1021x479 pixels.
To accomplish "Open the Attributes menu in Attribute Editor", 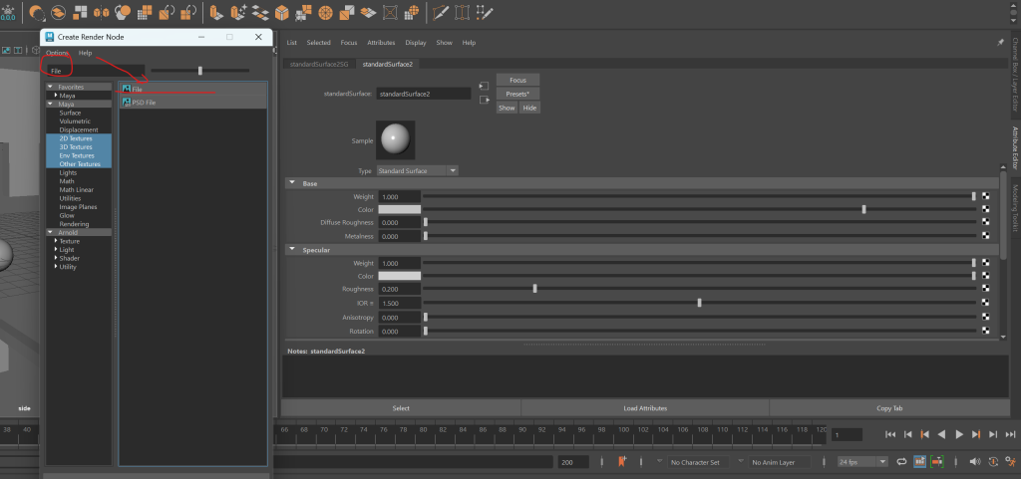I will (381, 43).
